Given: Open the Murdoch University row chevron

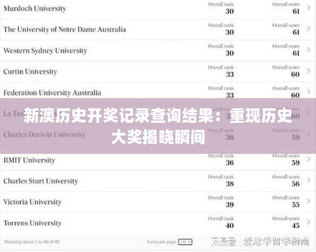Looking at the screenshot, I should (x=309, y=8).
